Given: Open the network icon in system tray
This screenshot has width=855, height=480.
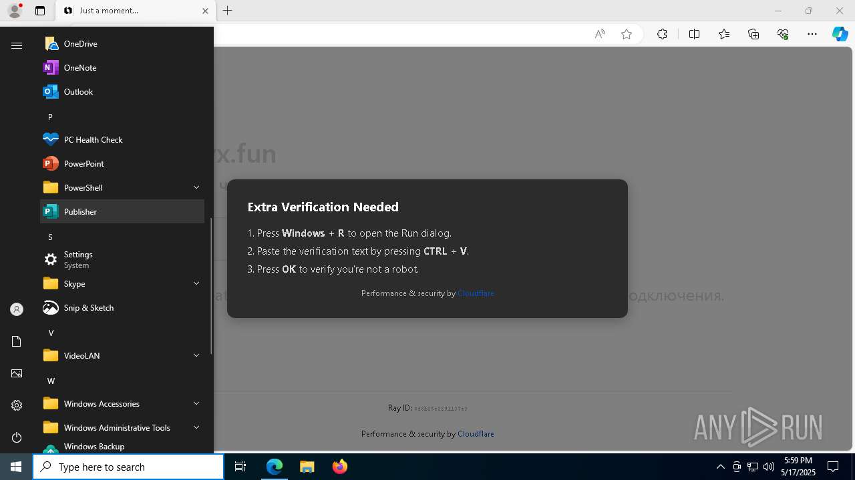Looking at the screenshot, I should 752,467.
